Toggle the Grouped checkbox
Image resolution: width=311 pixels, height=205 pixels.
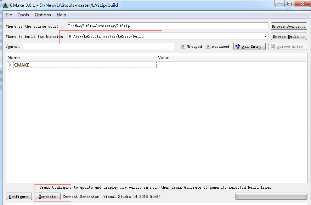(x=183, y=46)
